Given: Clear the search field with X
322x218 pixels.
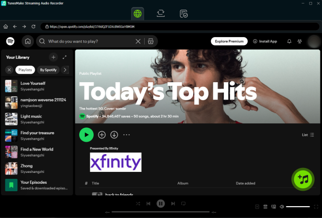Looking at the screenshot, I should click(x=138, y=41).
